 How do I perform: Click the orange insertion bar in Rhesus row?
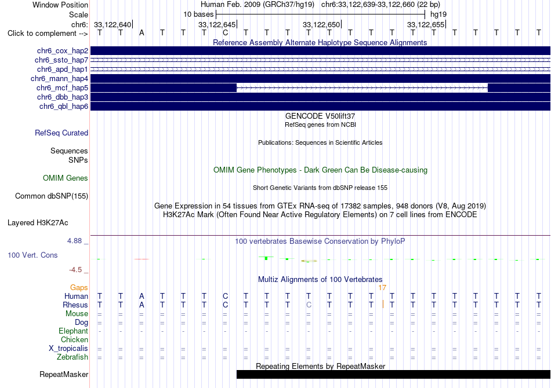[383, 304]
